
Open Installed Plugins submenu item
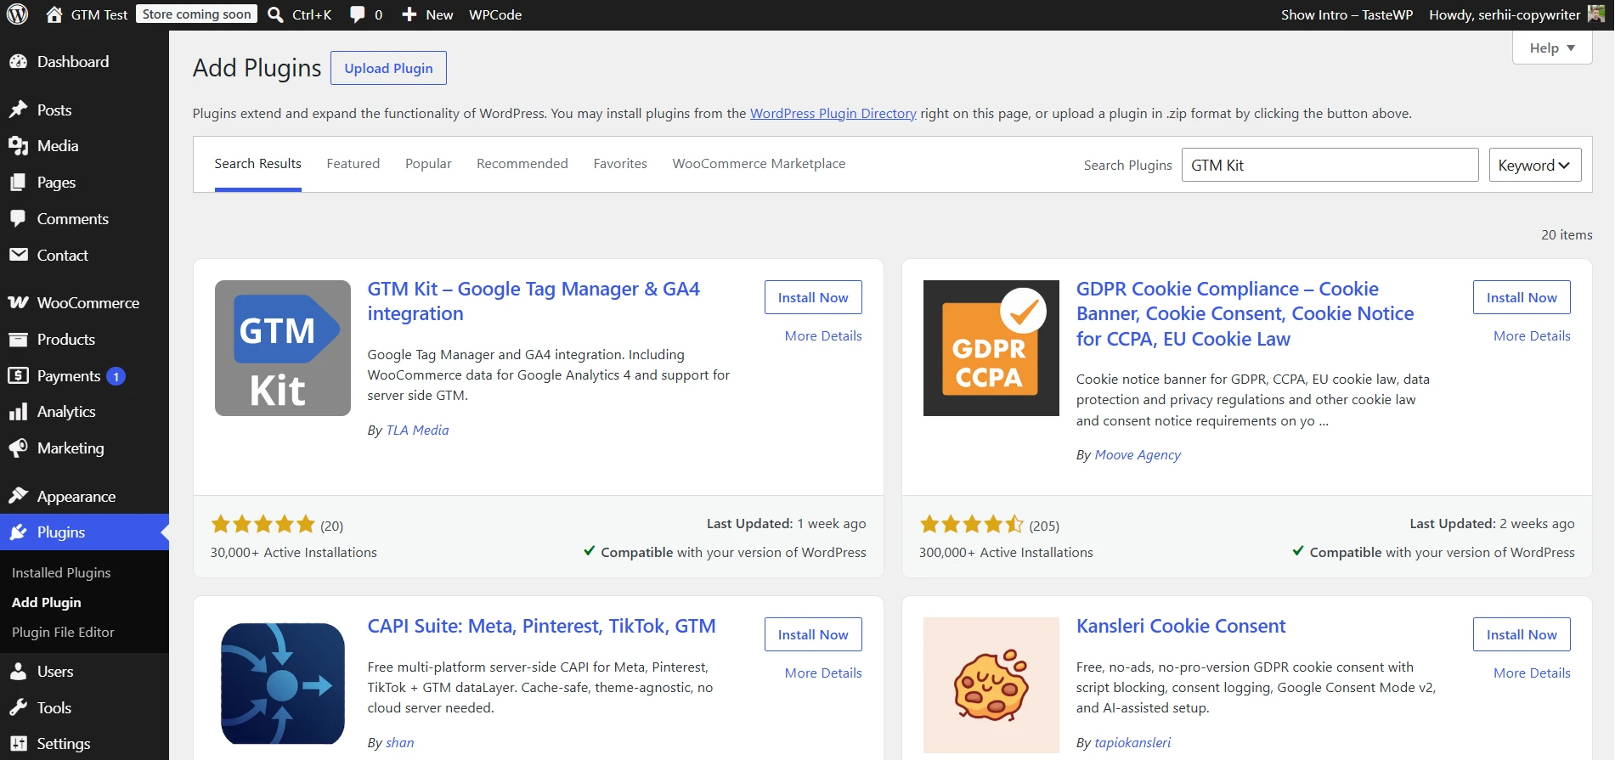(61, 573)
